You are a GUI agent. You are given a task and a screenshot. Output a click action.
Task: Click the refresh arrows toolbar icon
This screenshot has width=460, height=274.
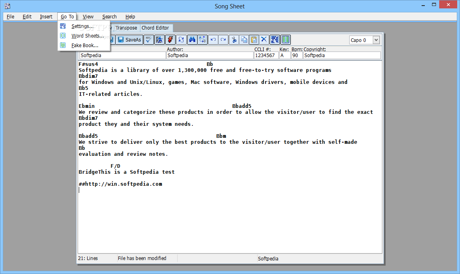181,40
